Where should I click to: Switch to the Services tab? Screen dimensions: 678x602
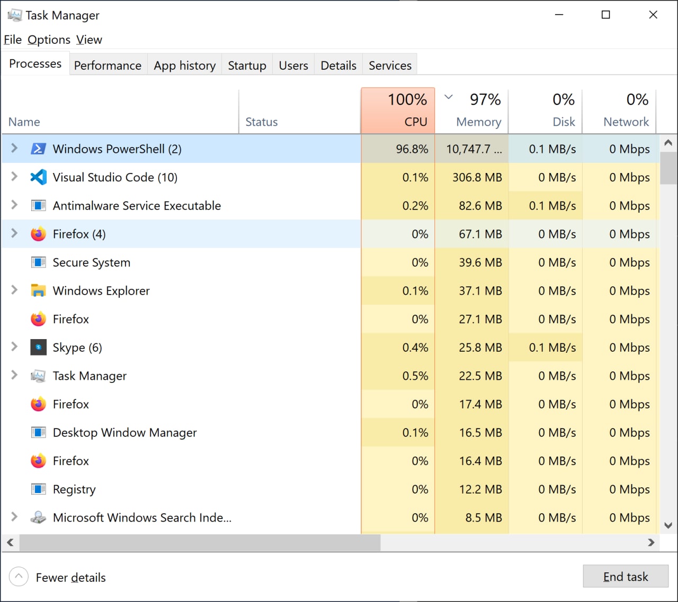(390, 65)
